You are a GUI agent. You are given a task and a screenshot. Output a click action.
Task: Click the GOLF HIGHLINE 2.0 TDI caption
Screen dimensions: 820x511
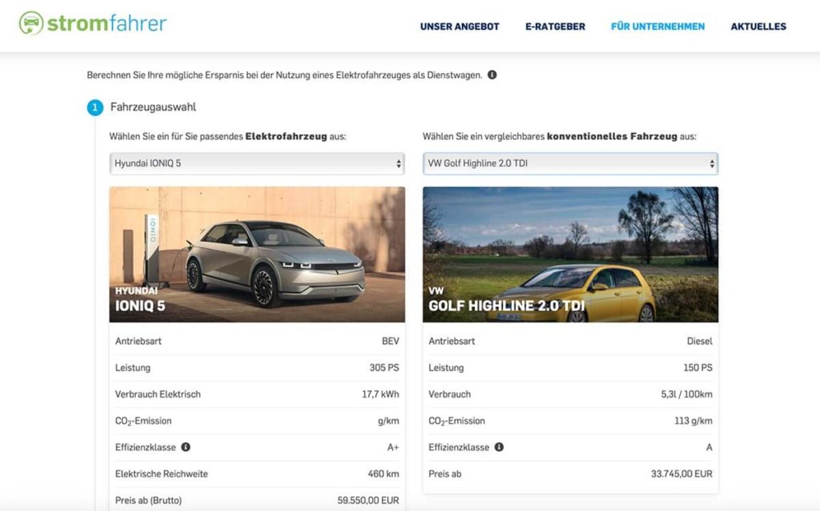tap(506, 306)
